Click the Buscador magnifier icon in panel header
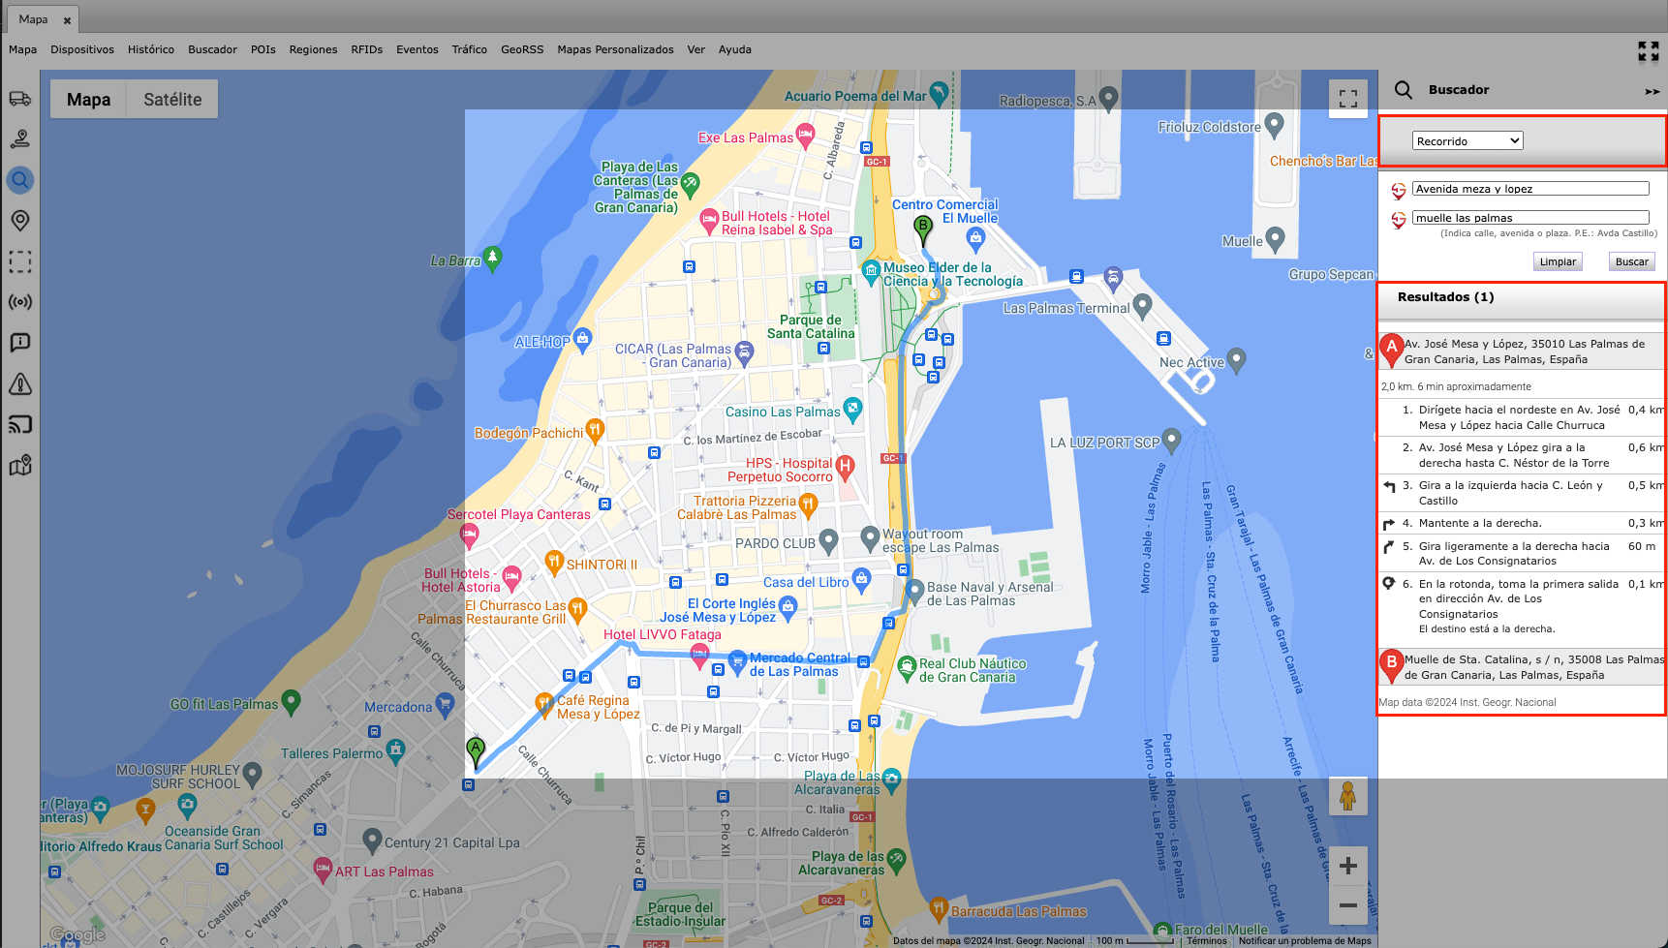1668x948 pixels. coord(1403,90)
